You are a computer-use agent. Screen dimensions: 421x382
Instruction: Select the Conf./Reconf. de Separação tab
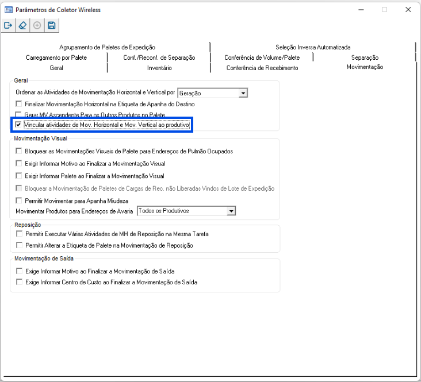click(159, 57)
